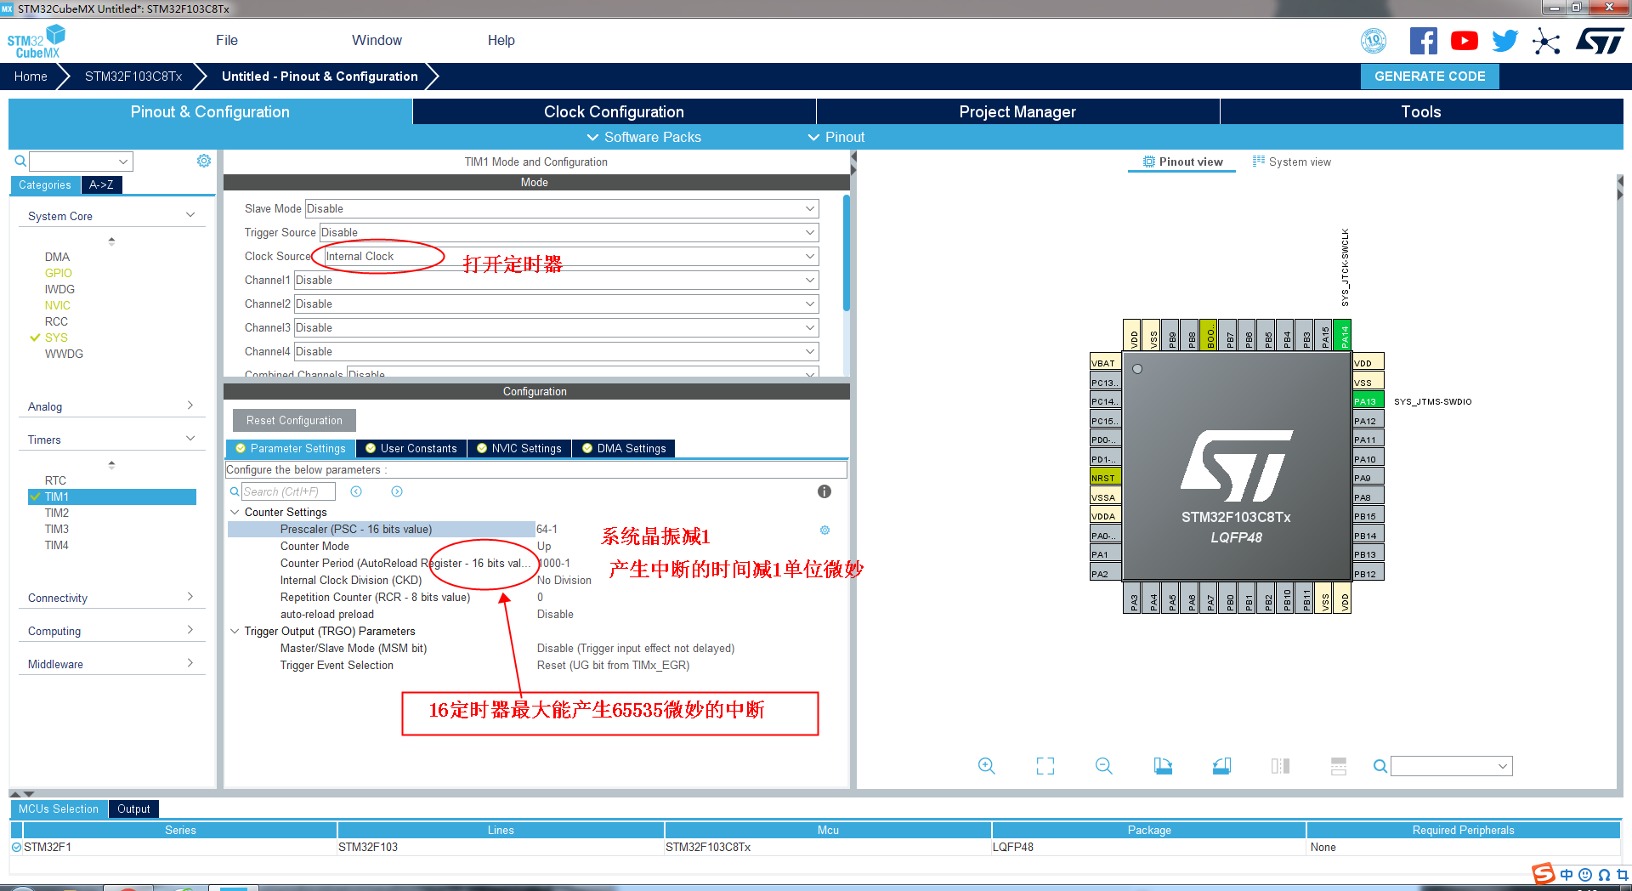Click the green PA13 pin on chip

(1368, 400)
